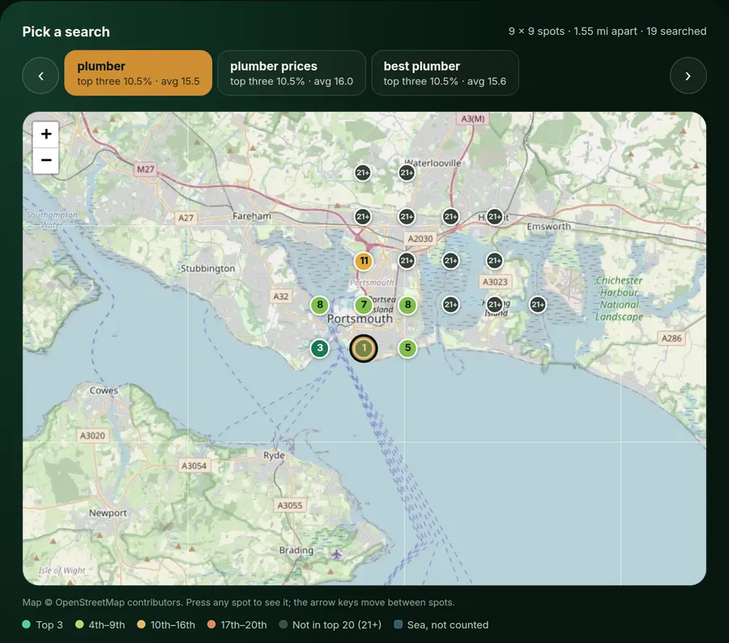
Task: Zoom out of the map with minus button
Action: (x=46, y=160)
